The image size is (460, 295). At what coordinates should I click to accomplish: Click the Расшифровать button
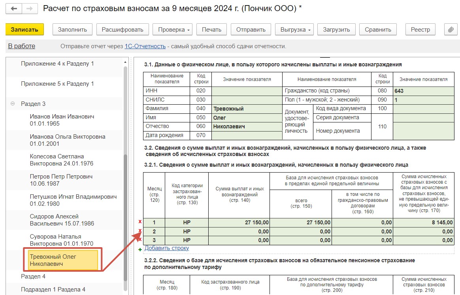coord(123,30)
